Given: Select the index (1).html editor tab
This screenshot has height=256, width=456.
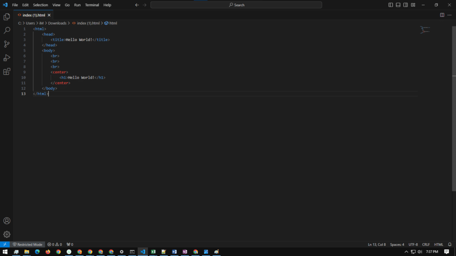Looking at the screenshot, I should pos(34,15).
